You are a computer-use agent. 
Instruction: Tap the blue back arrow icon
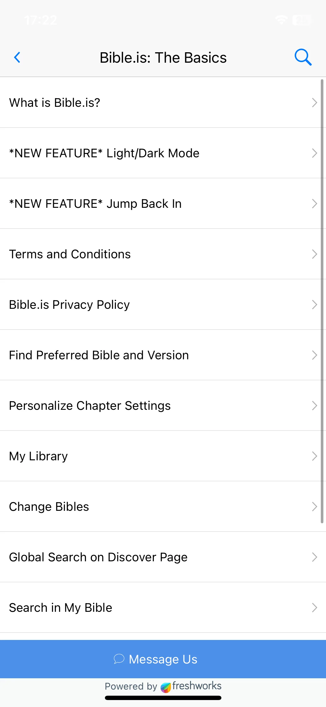pos(17,57)
